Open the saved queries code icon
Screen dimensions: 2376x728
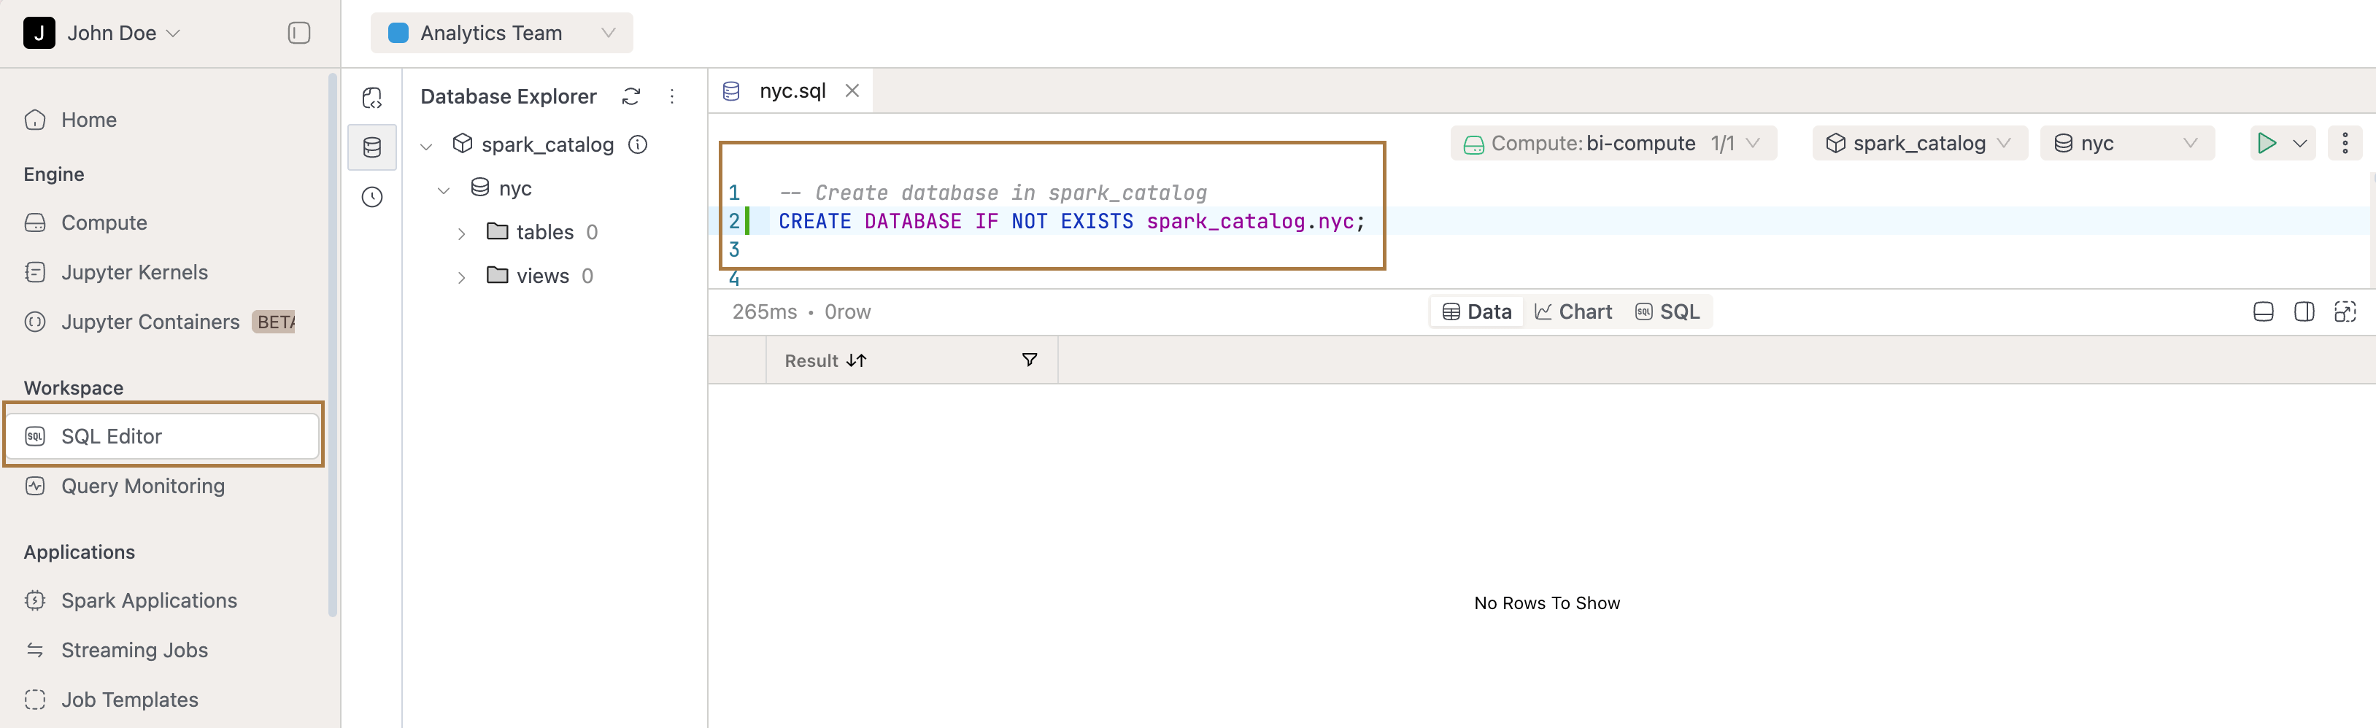(x=371, y=97)
